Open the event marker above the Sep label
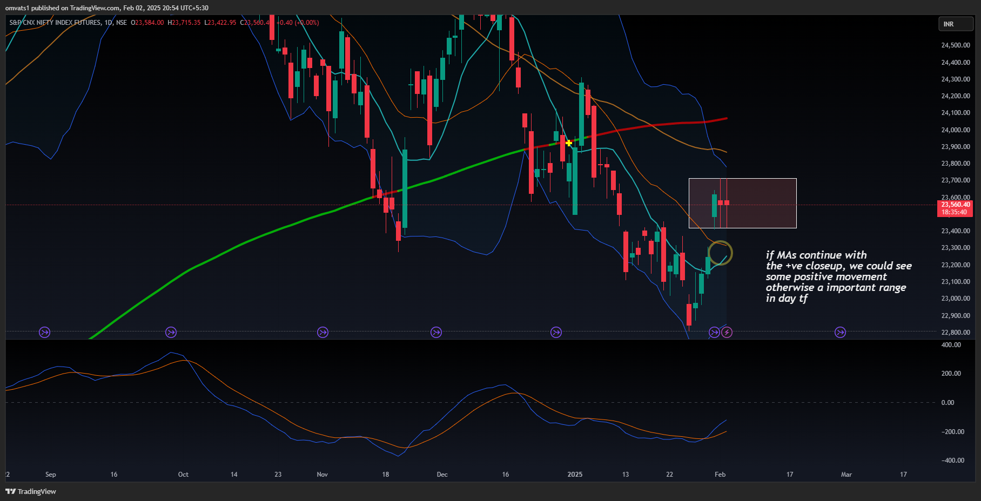The image size is (981, 501). 45,333
